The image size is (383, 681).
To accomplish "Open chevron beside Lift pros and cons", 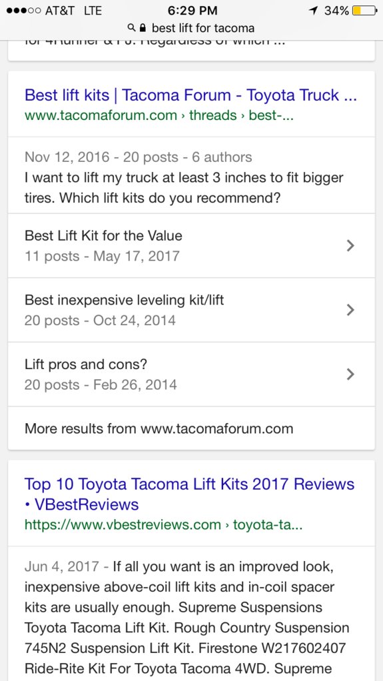I will pos(350,374).
